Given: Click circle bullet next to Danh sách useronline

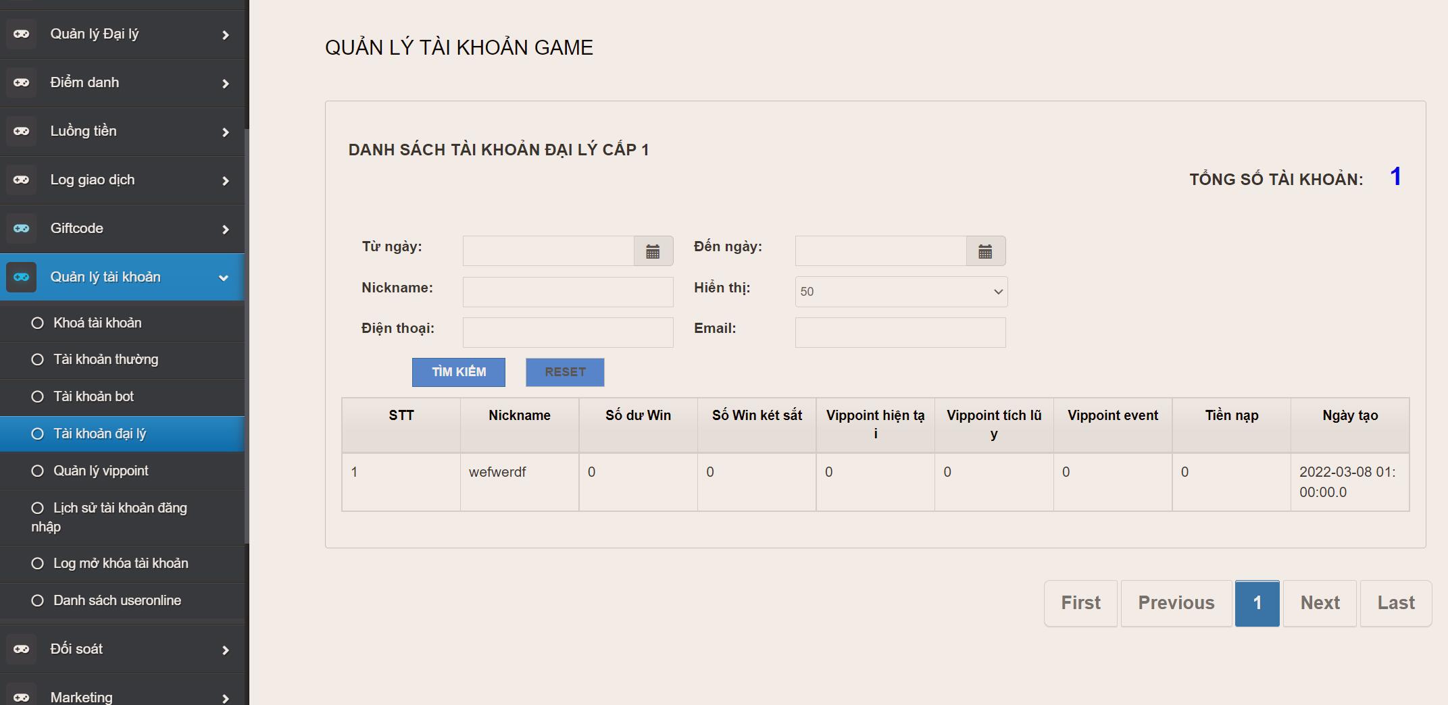Looking at the screenshot, I should (x=38, y=600).
